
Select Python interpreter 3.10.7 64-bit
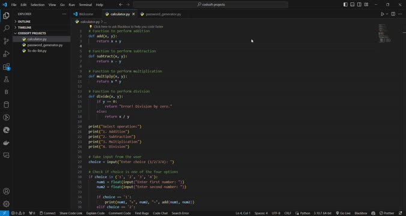pos(323,213)
